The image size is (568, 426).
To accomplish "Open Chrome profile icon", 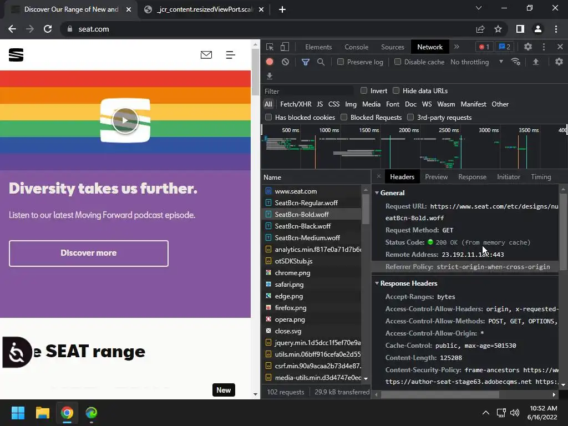I will click(x=538, y=29).
